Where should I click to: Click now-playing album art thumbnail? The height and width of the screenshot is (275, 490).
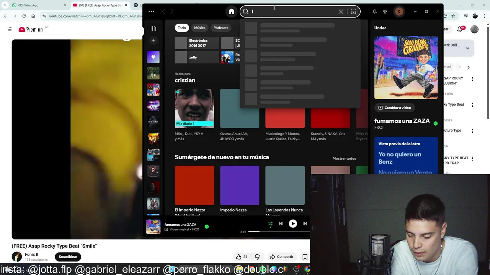[153, 226]
